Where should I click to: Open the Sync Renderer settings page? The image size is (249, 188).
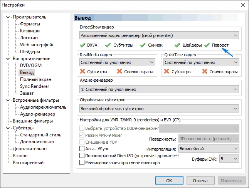(x=35, y=86)
